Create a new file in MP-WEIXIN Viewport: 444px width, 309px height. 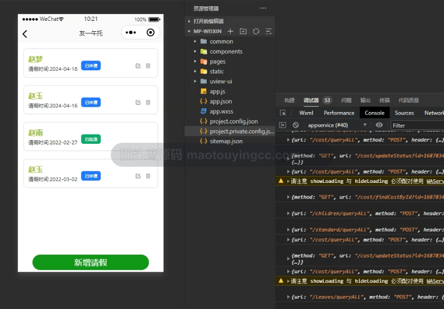(230, 31)
